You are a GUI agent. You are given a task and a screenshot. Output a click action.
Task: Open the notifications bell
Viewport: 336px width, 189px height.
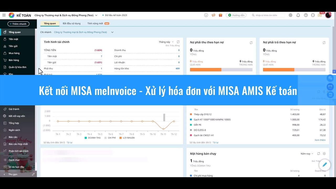298,15
